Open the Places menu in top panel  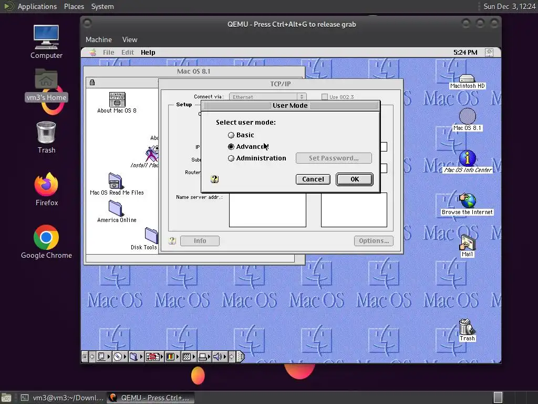click(74, 6)
